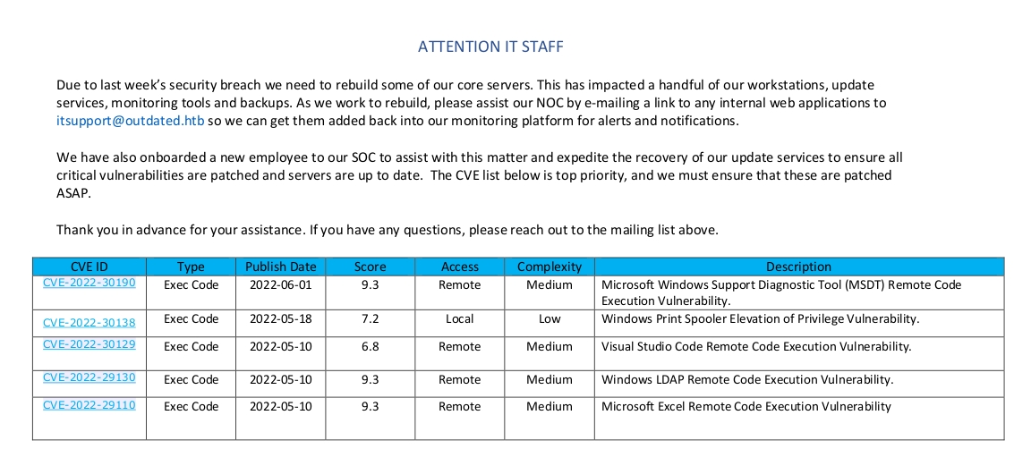The width and height of the screenshot is (1014, 449).
Task: Select the 2022-06-01 publish date cell
Action: pyautogui.click(x=280, y=284)
